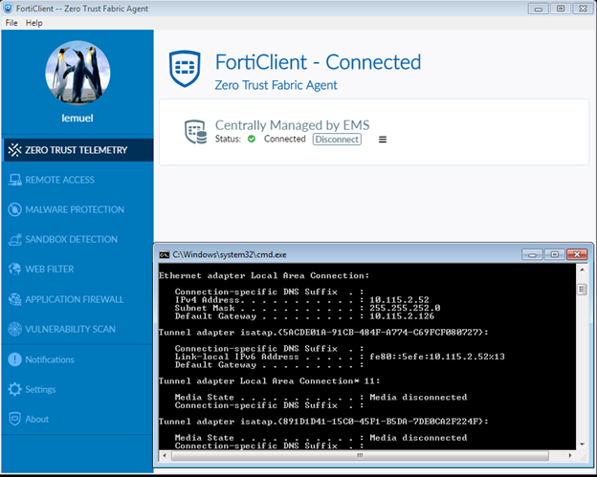Click the Malware Protection shield icon

click(15, 209)
